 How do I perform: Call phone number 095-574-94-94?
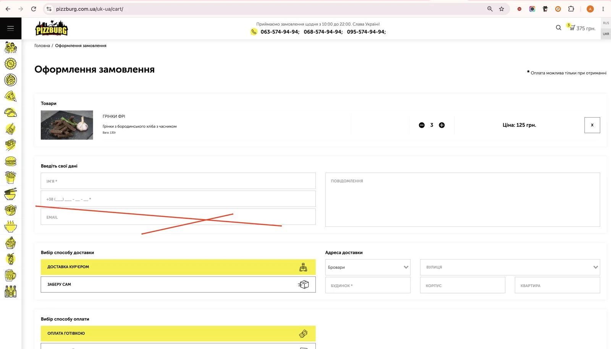click(x=366, y=32)
